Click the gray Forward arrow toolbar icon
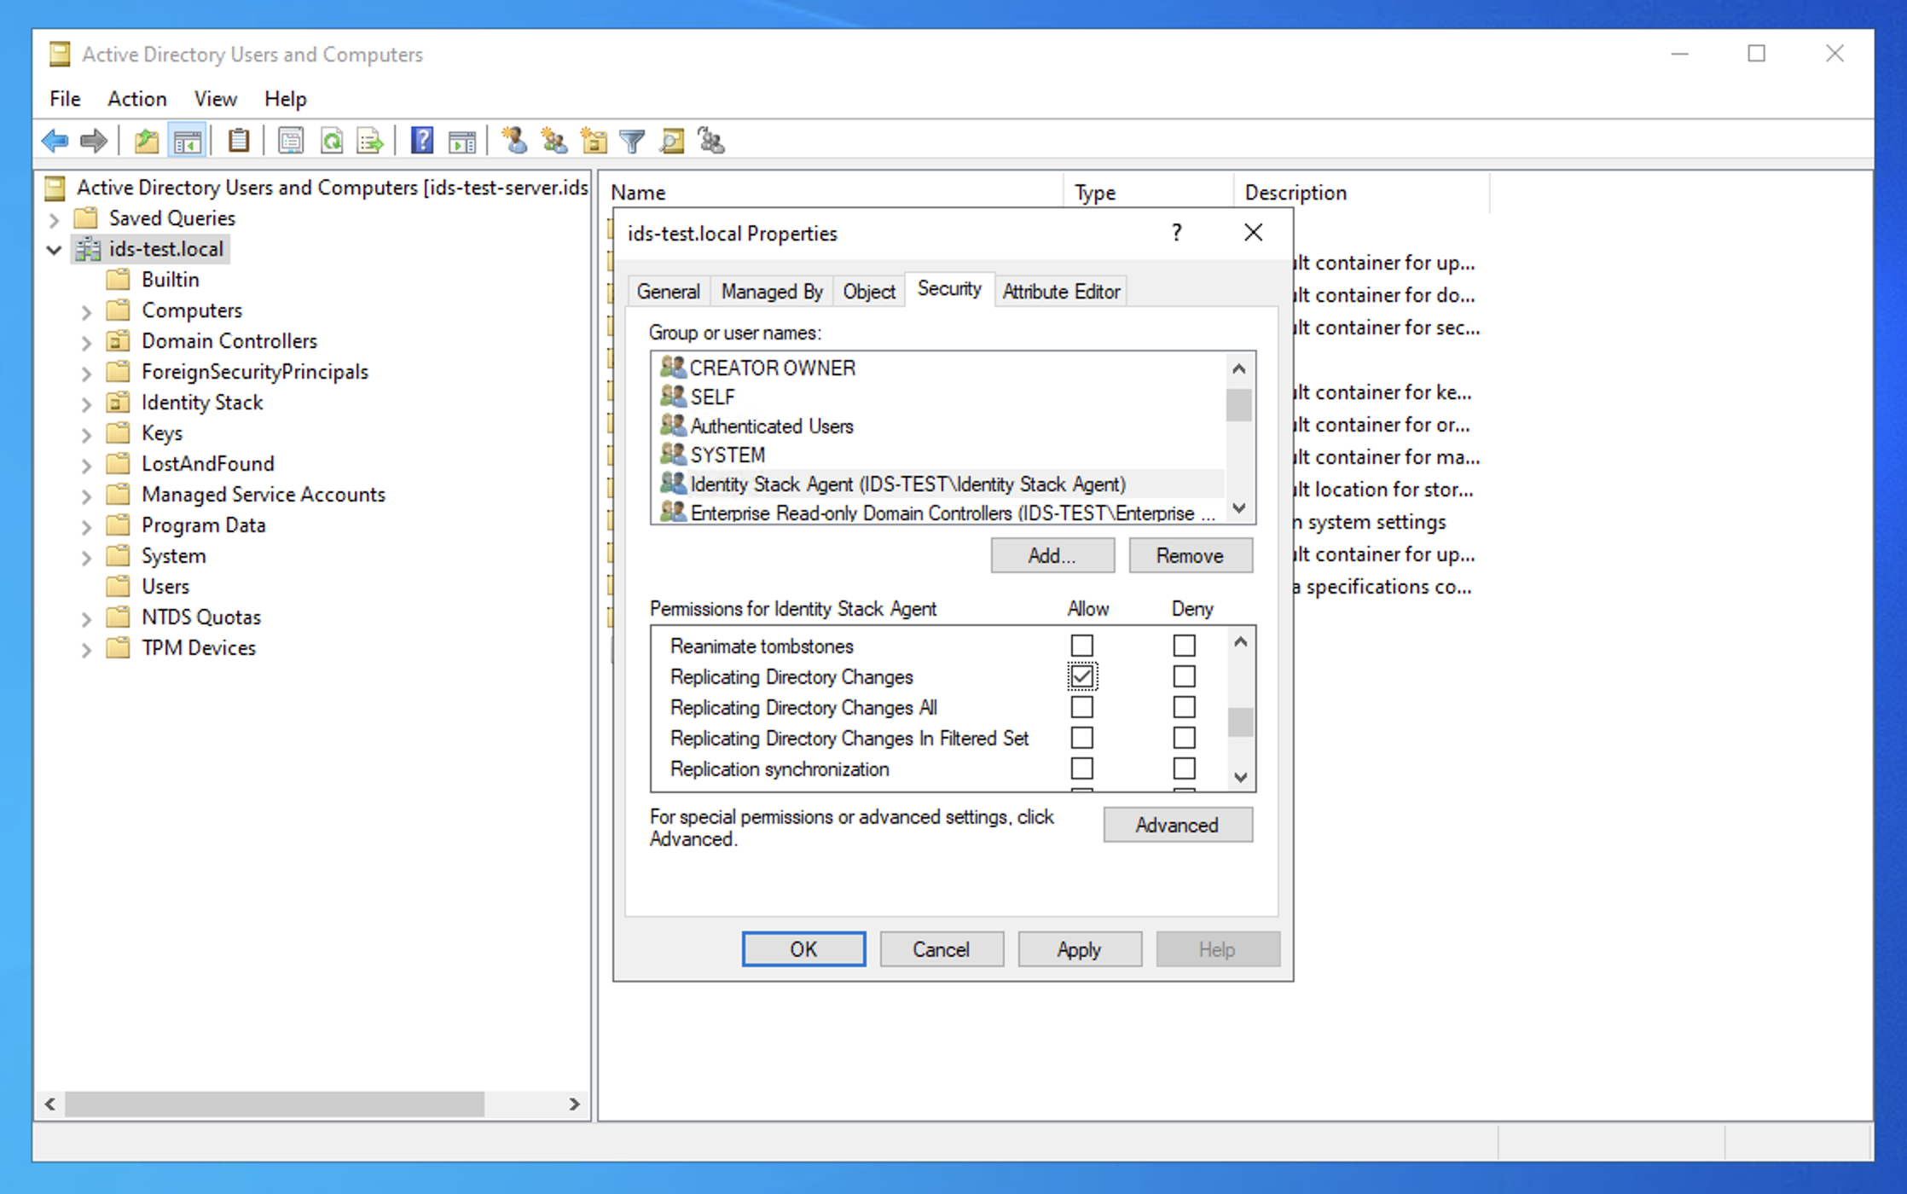The width and height of the screenshot is (1907, 1194). pos(93,141)
